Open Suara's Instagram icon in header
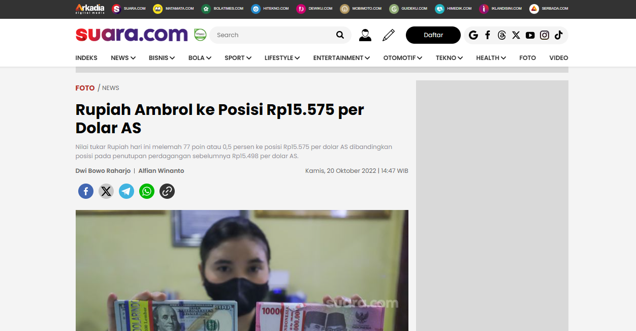Viewport: 636px width, 331px height. point(545,35)
